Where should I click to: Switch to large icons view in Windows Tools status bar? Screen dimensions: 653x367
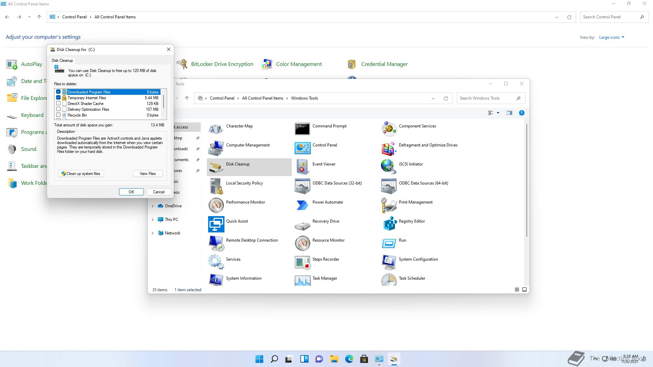pyautogui.click(x=524, y=290)
